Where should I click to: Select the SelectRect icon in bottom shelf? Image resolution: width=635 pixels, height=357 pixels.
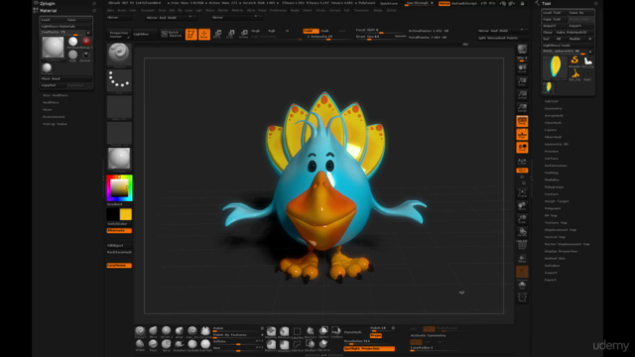[297, 332]
